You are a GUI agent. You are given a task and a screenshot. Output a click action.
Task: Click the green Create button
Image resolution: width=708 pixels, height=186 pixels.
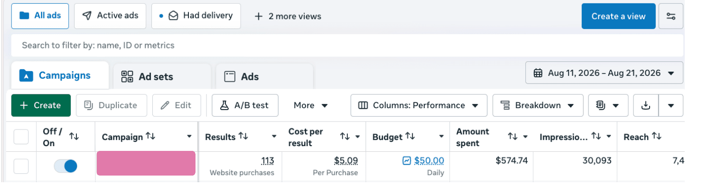coord(41,105)
